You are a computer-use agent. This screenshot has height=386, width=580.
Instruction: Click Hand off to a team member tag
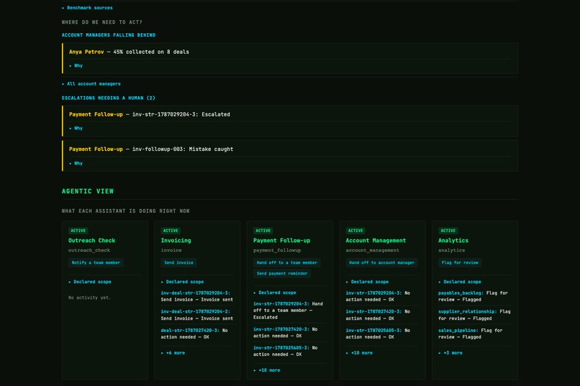pyautogui.click(x=286, y=262)
